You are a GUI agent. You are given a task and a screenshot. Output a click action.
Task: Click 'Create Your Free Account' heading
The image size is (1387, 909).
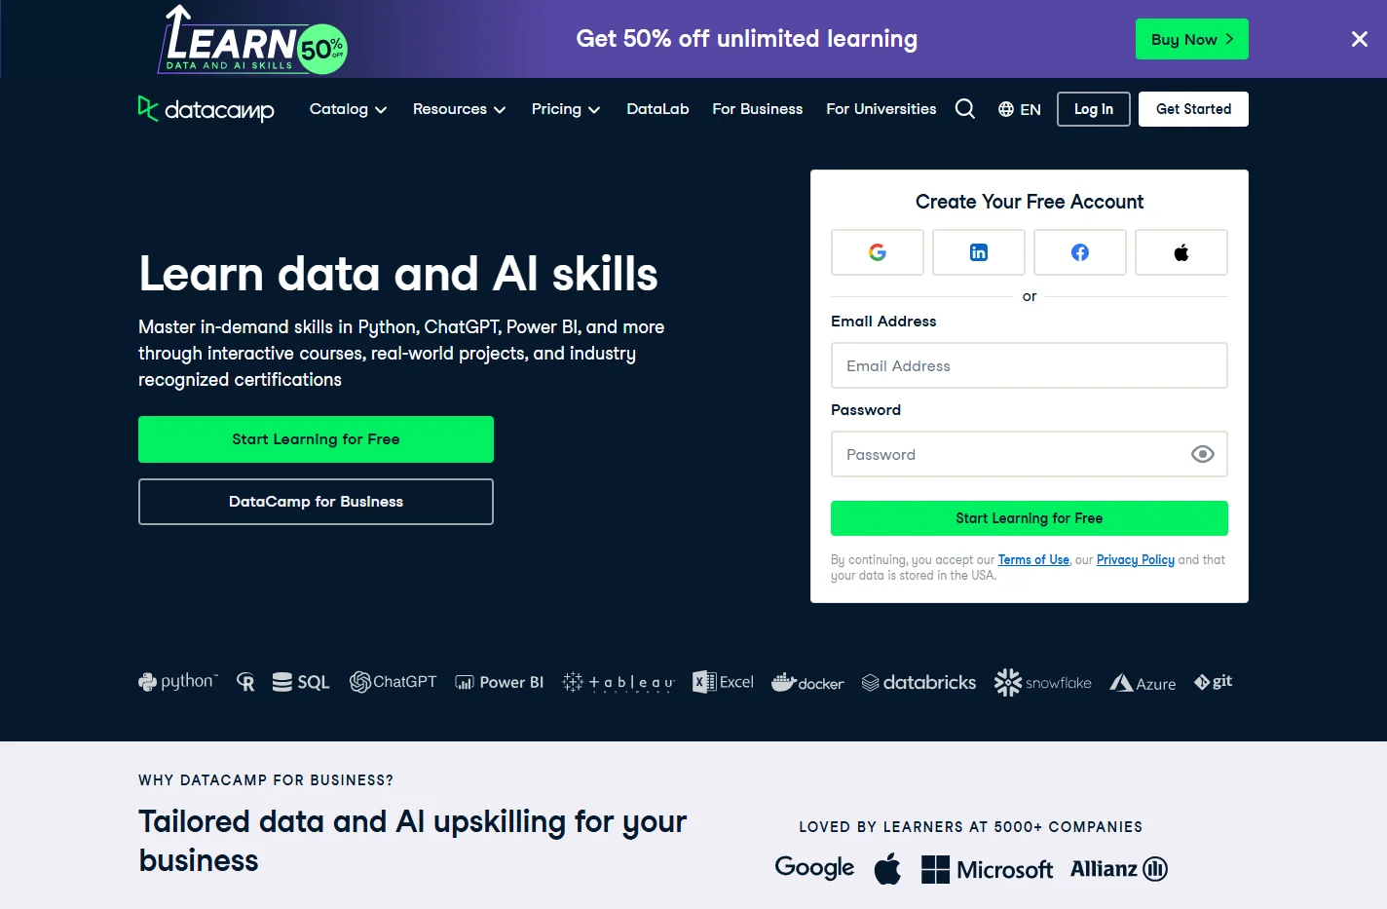(1030, 202)
